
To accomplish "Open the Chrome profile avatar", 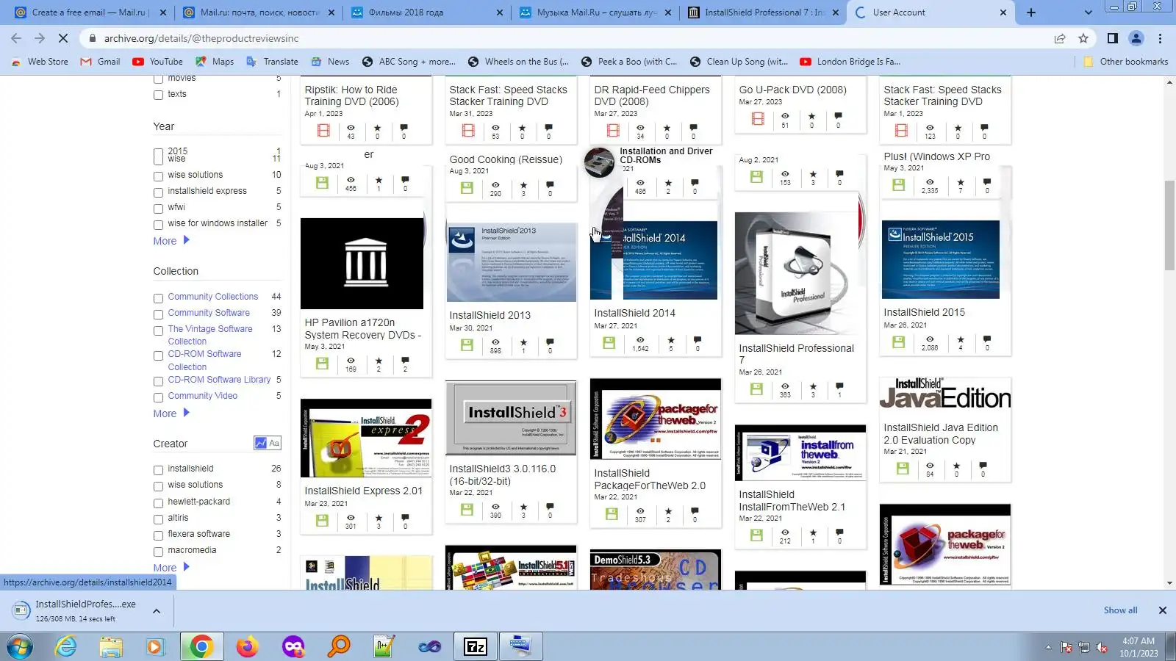I will (1136, 38).
